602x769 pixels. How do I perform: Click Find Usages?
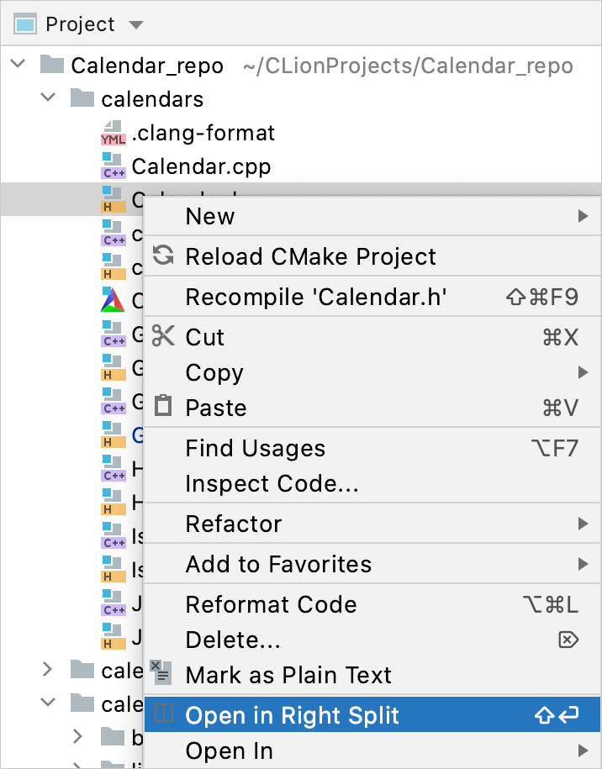coord(255,448)
